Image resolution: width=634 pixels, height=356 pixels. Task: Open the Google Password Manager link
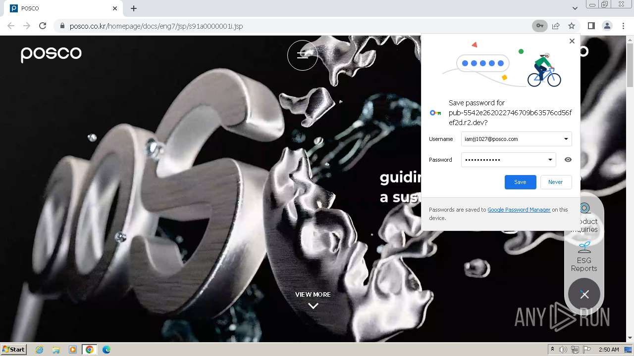click(x=519, y=210)
